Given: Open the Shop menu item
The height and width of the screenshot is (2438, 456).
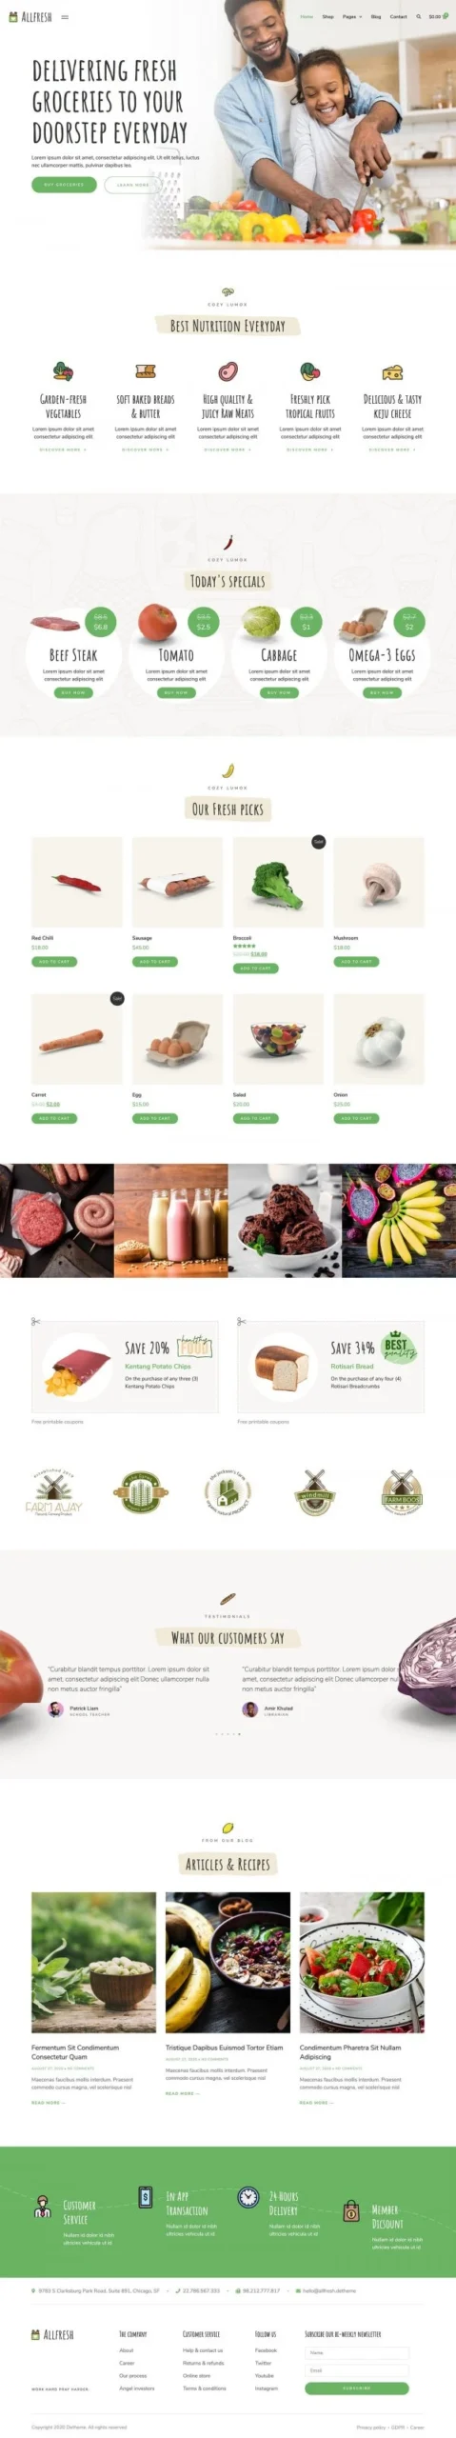Looking at the screenshot, I should point(327,16).
